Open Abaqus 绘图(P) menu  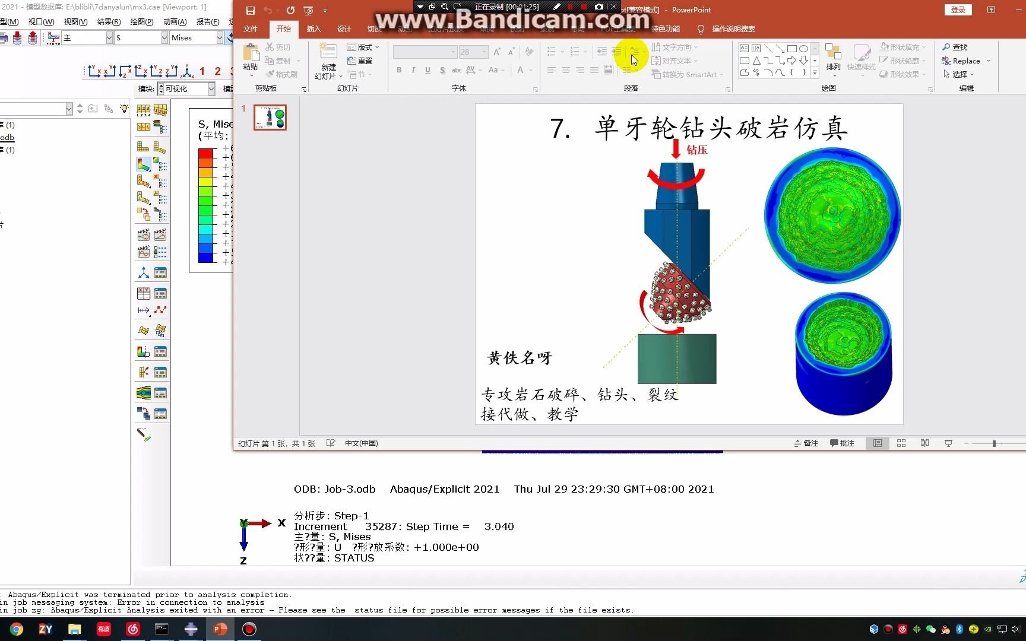click(141, 22)
